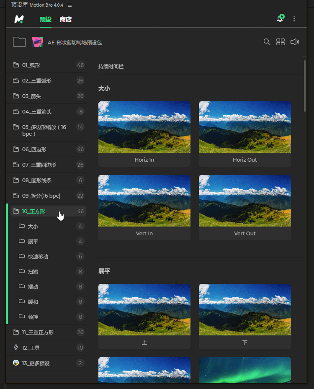Click the 持续时间栏 label

(x=111, y=67)
